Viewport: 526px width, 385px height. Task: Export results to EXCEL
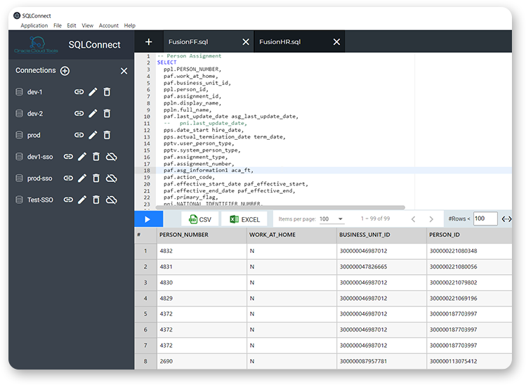[244, 219]
